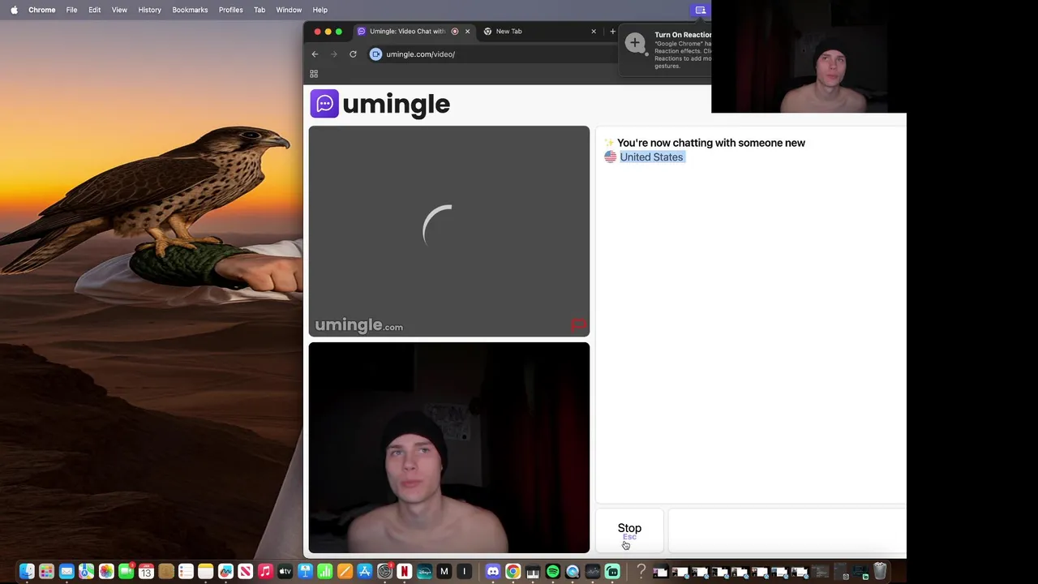Open the Edit menu
Viewport: 1038px width, 584px height.
click(x=94, y=10)
